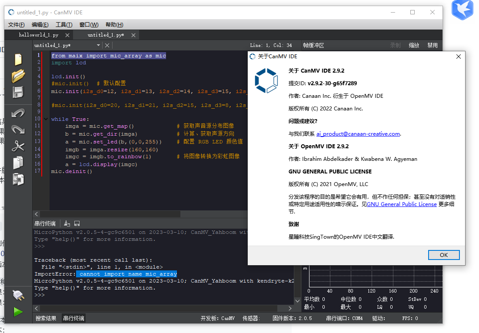
Task: Collapse the while True code block
Action: [47, 119]
